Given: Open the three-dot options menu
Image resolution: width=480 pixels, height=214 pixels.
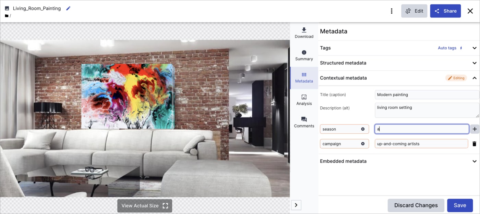Looking at the screenshot, I should (392, 11).
